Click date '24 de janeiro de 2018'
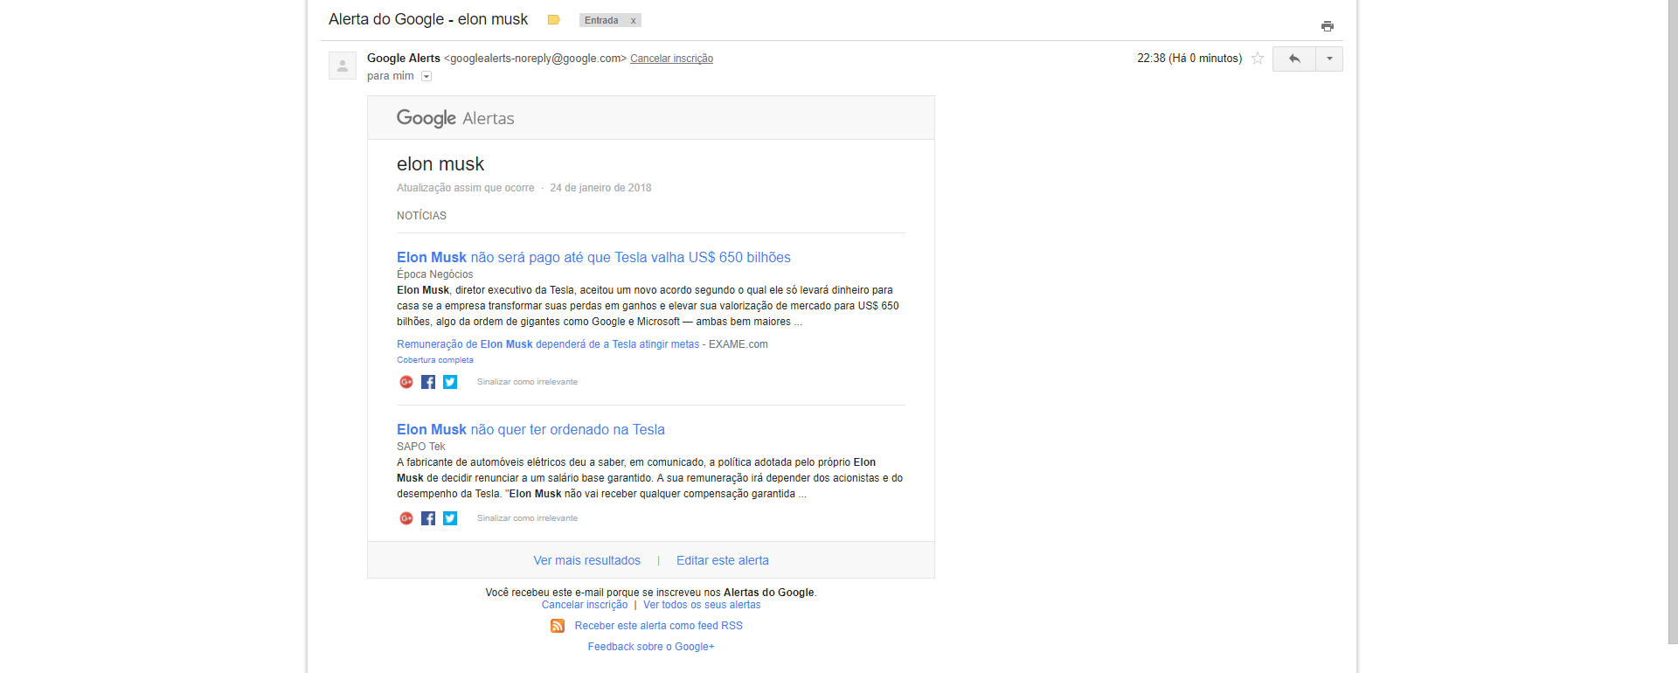This screenshot has width=1678, height=673. pyautogui.click(x=600, y=188)
